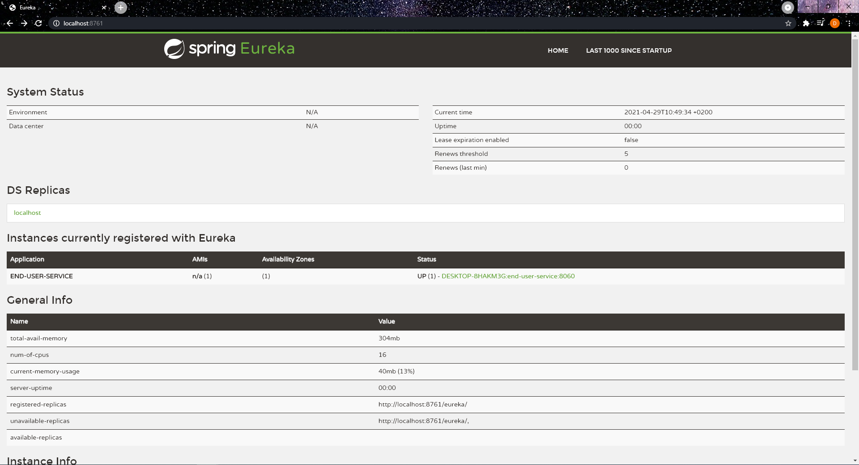Open the HOME menu item
This screenshot has width=859, height=465.
click(x=558, y=50)
